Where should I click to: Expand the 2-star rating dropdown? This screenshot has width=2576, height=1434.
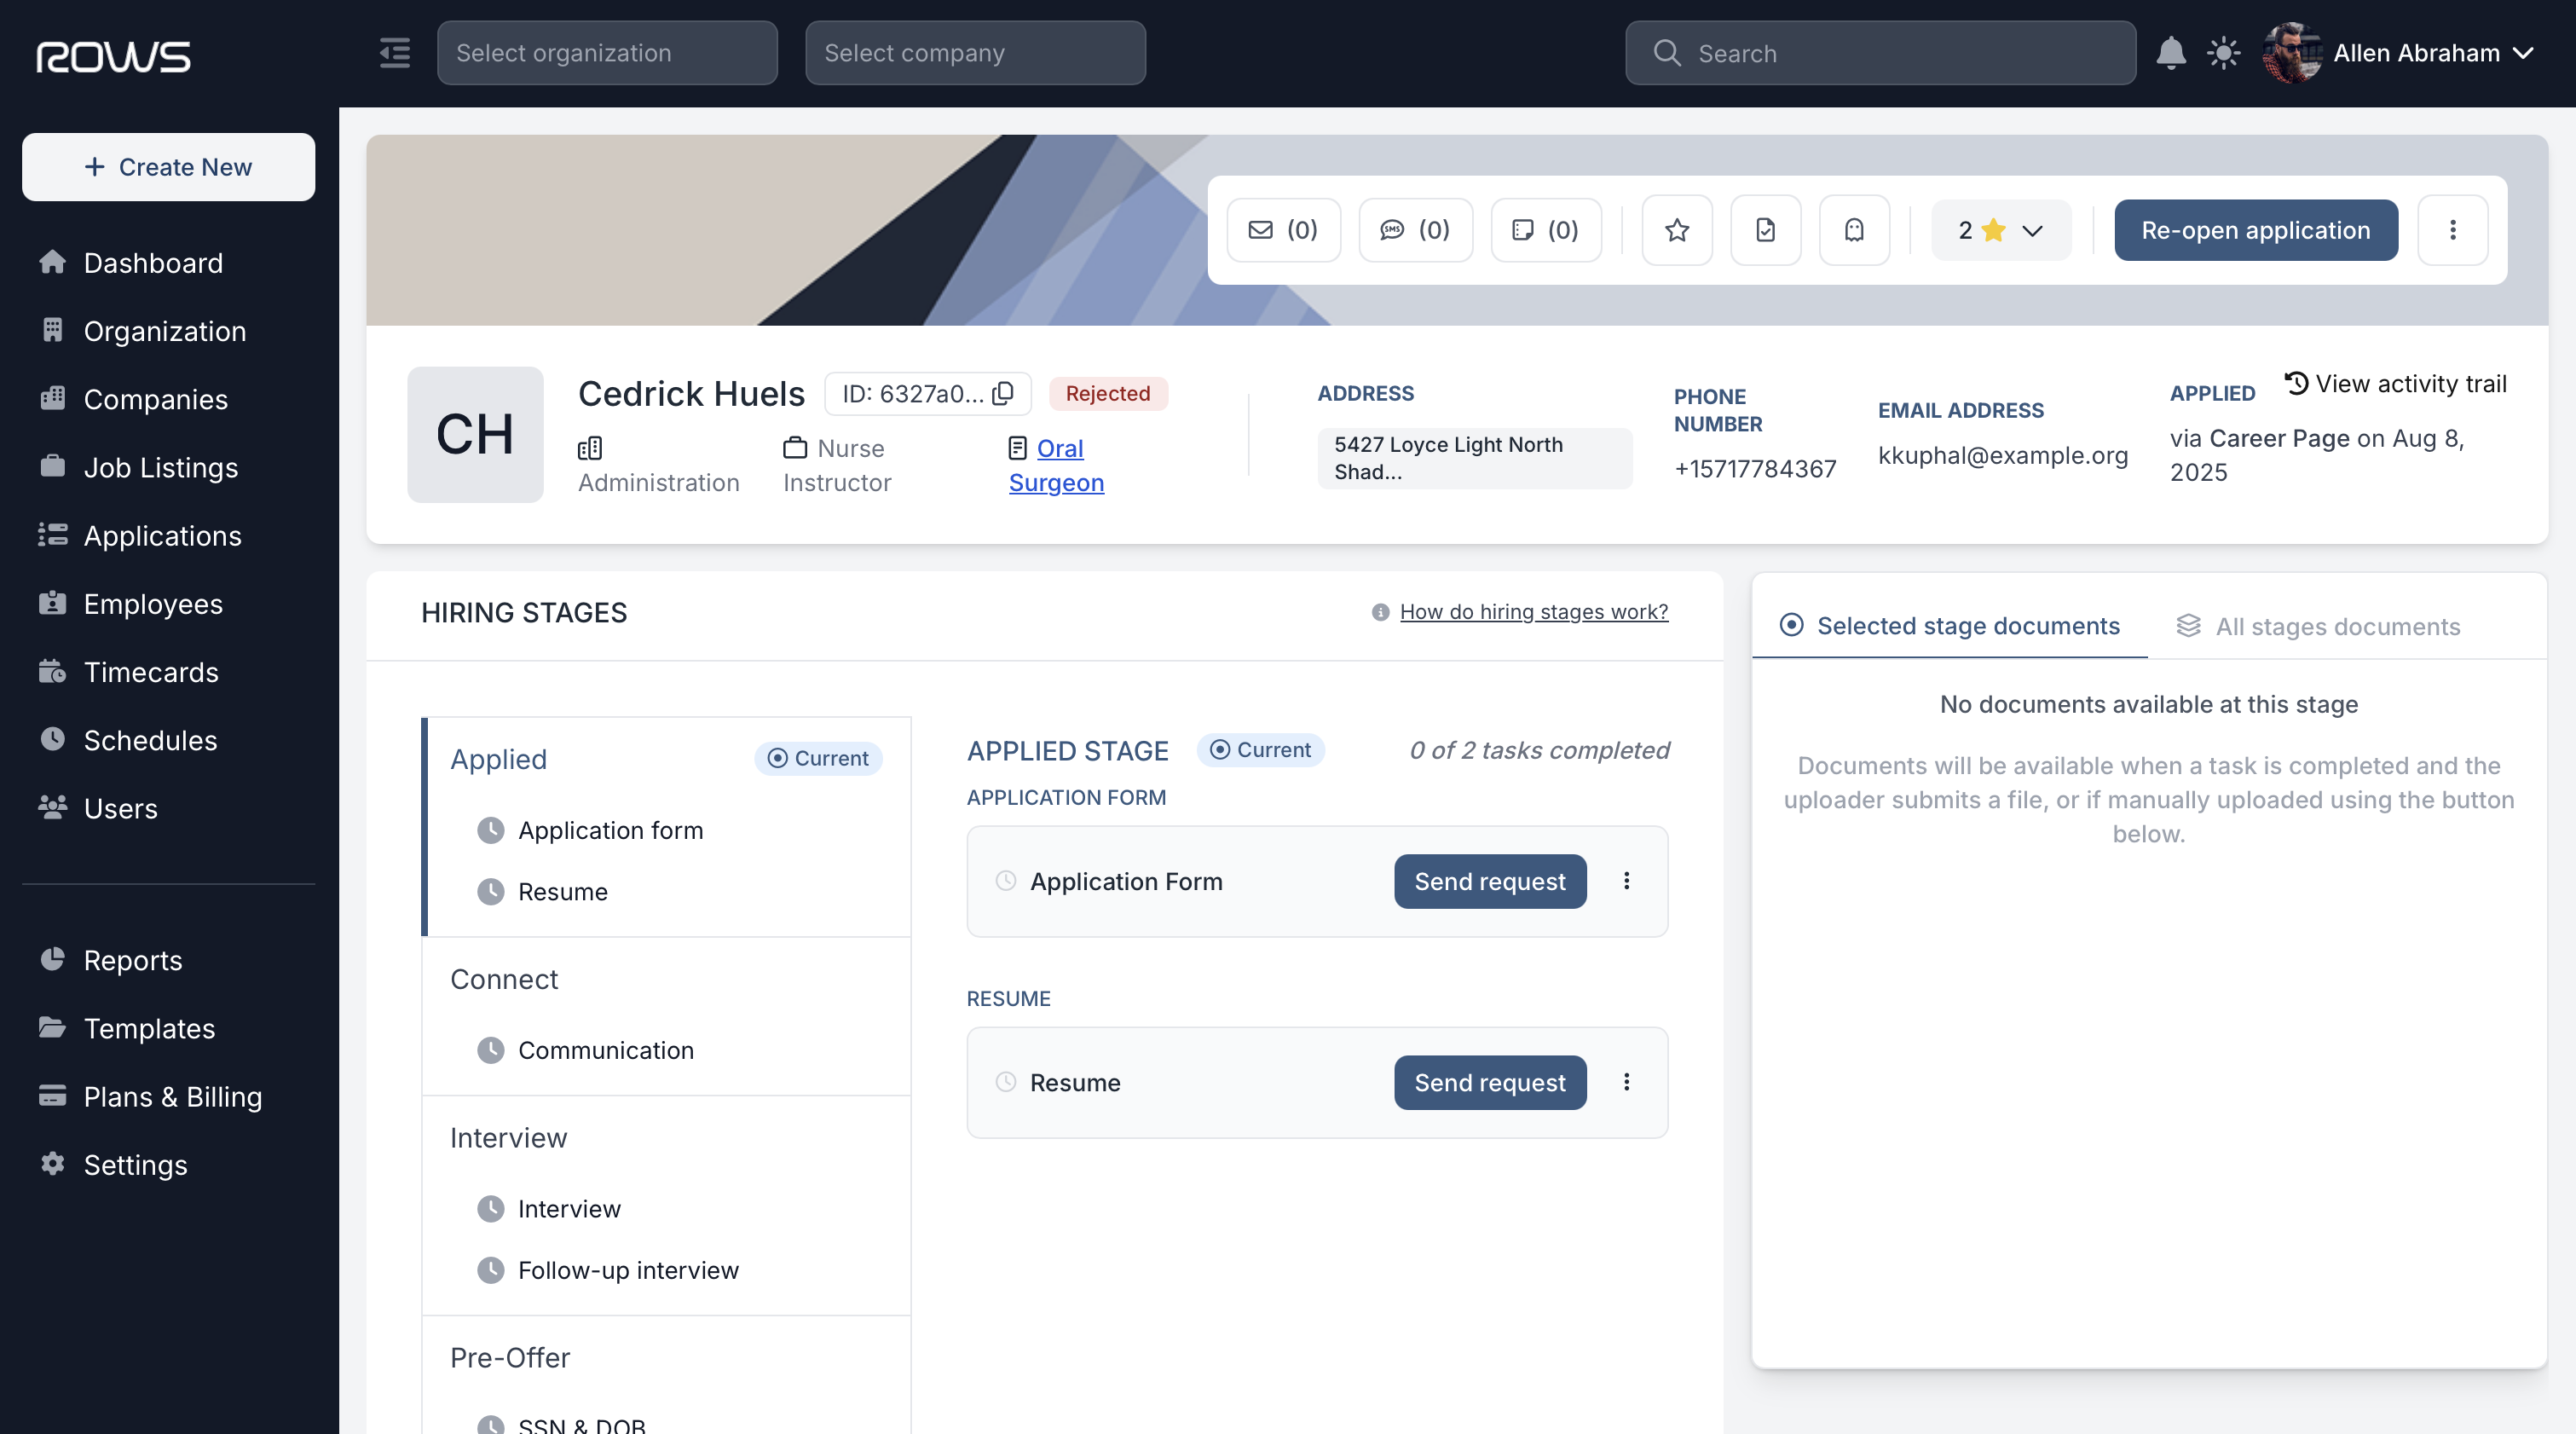click(1999, 230)
